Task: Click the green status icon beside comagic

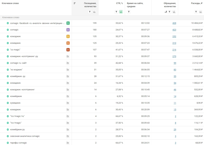Action: point(8,30)
